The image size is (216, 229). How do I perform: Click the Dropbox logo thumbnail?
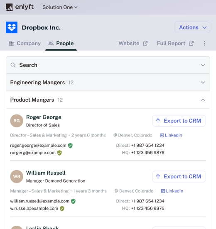coord(12,27)
